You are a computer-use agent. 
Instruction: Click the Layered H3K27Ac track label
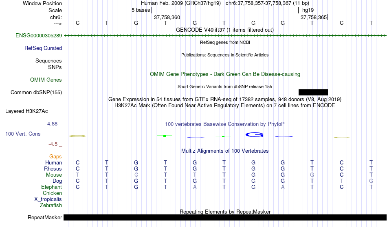point(26,111)
